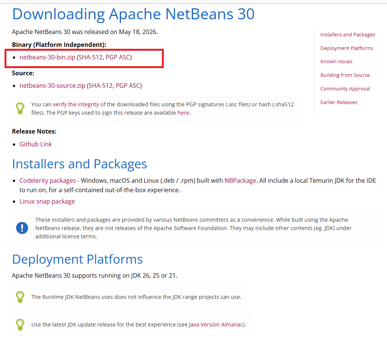Visit the NBPackage link
Image resolution: width=387 pixels, height=342 pixels.
pyautogui.click(x=240, y=180)
